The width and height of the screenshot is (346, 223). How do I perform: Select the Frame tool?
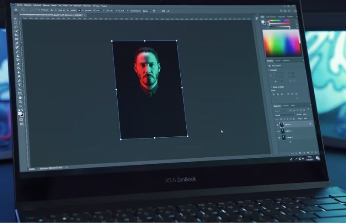pos(17,39)
